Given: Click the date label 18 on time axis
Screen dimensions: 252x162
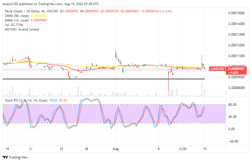Looking at the screenshot, I should [7, 149].
